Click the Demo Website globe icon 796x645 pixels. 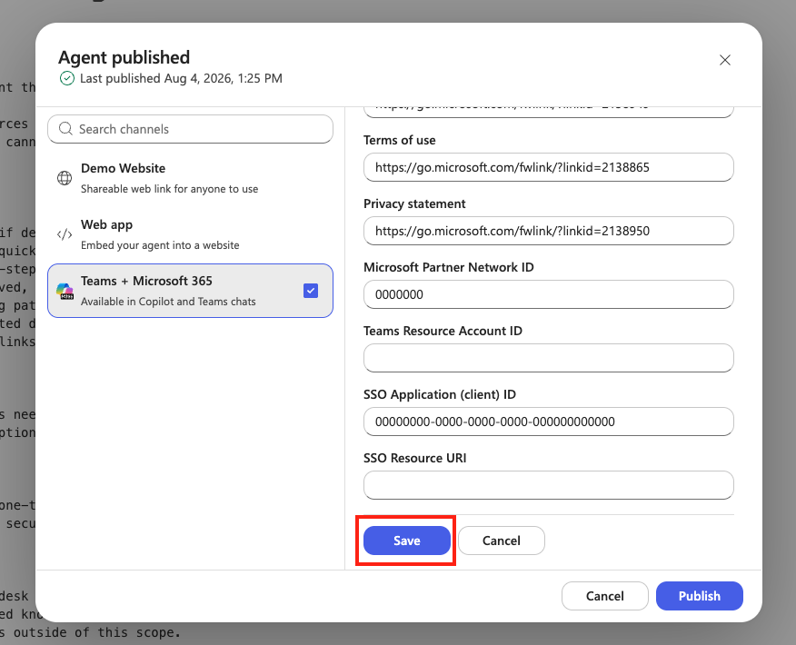point(65,178)
